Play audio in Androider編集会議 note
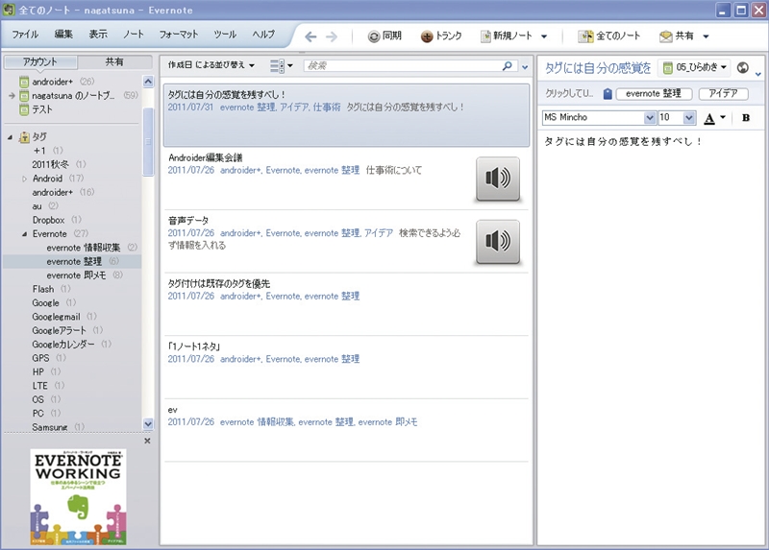This screenshot has height=550, width=769. (x=498, y=179)
